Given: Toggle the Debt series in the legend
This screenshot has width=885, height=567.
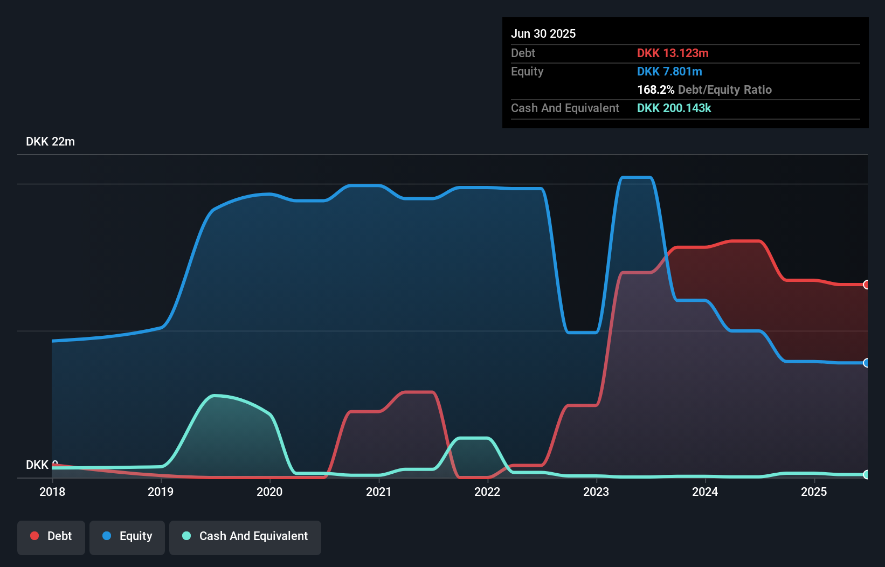Looking at the screenshot, I should (x=51, y=536).
